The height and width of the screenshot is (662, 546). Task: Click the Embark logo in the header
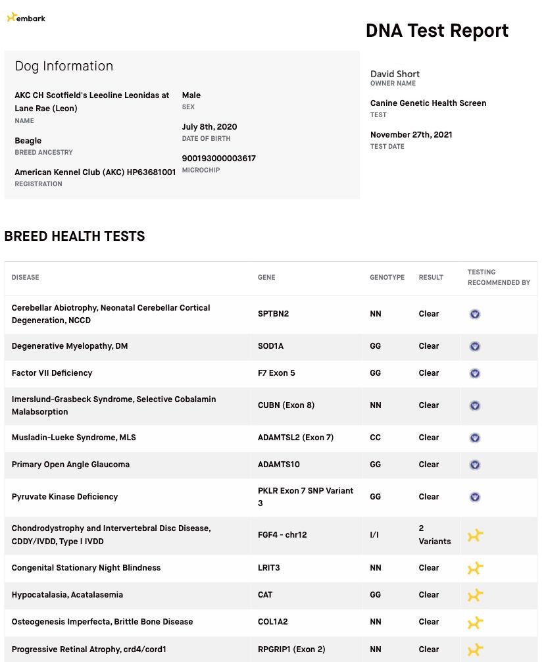click(x=26, y=18)
